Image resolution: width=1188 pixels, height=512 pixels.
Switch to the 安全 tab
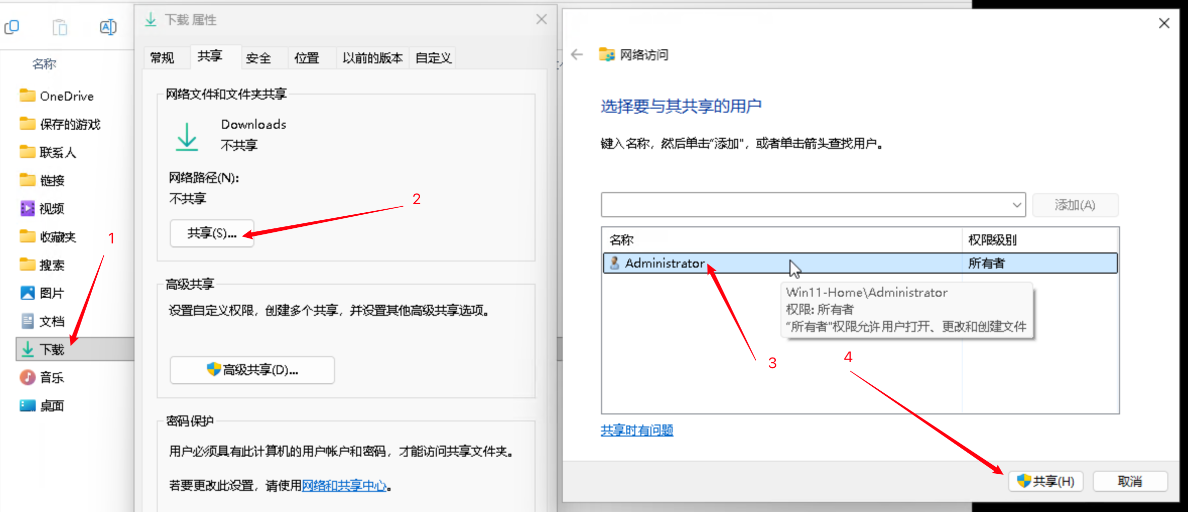point(258,58)
